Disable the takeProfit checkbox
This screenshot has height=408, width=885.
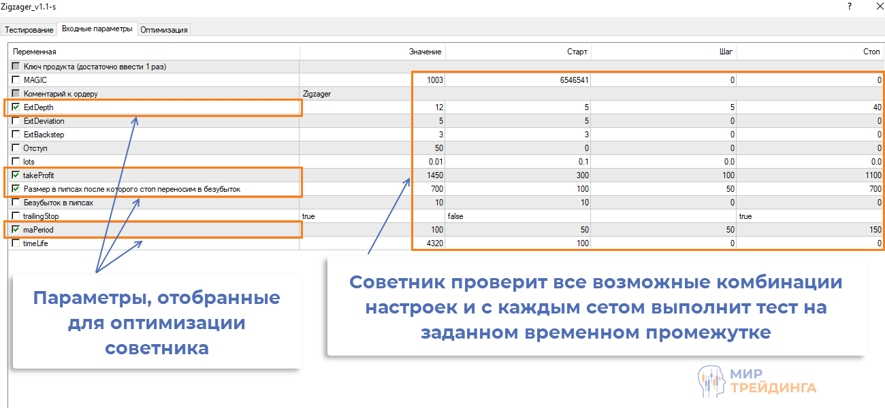[16, 175]
